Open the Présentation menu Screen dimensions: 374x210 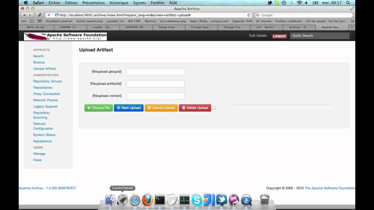(93, 3)
